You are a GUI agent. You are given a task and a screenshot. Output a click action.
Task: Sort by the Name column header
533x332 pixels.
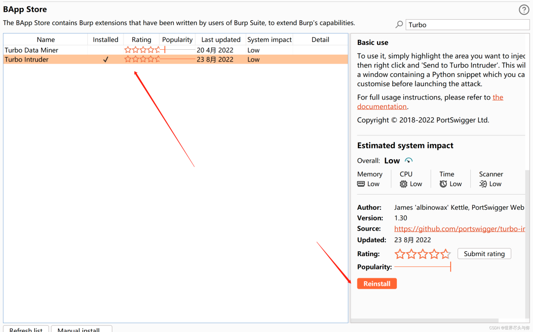pos(45,40)
